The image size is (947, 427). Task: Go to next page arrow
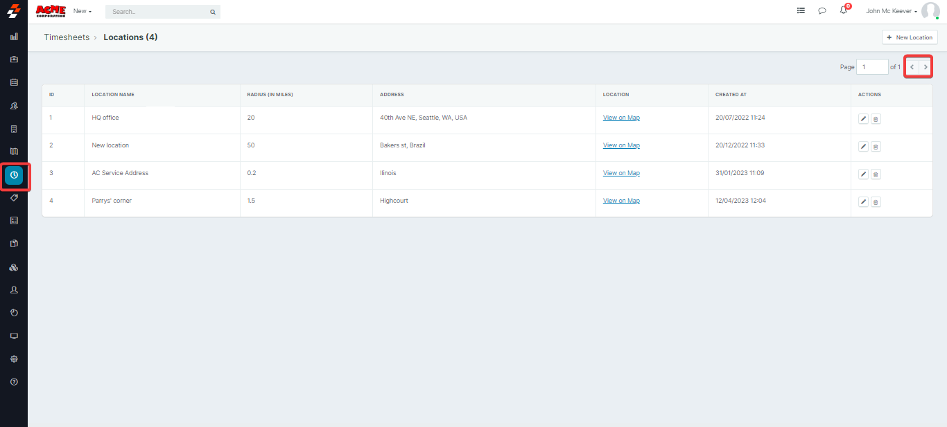926,67
